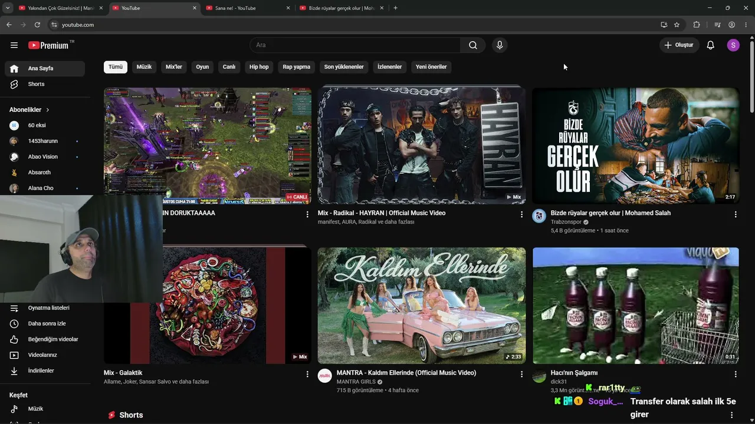This screenshot has height=424, width=755.
Task: Open Müzik under Keşfet
Action: [45, 409]
